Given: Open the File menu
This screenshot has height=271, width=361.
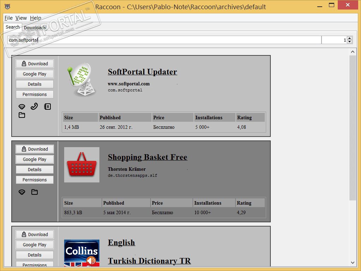Looking at the screenshot, I should click(8, 18).
